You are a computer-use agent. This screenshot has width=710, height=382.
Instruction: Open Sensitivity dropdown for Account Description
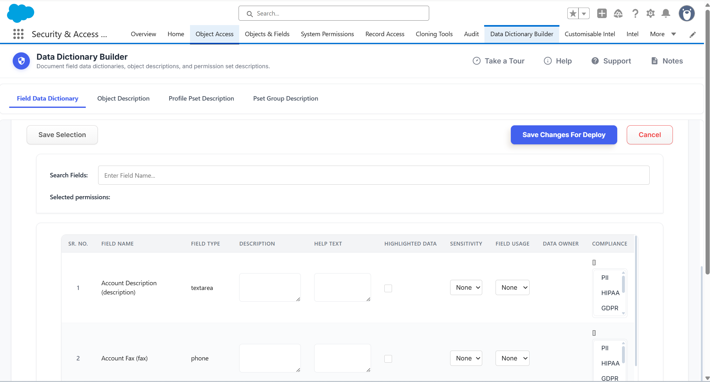466,287
